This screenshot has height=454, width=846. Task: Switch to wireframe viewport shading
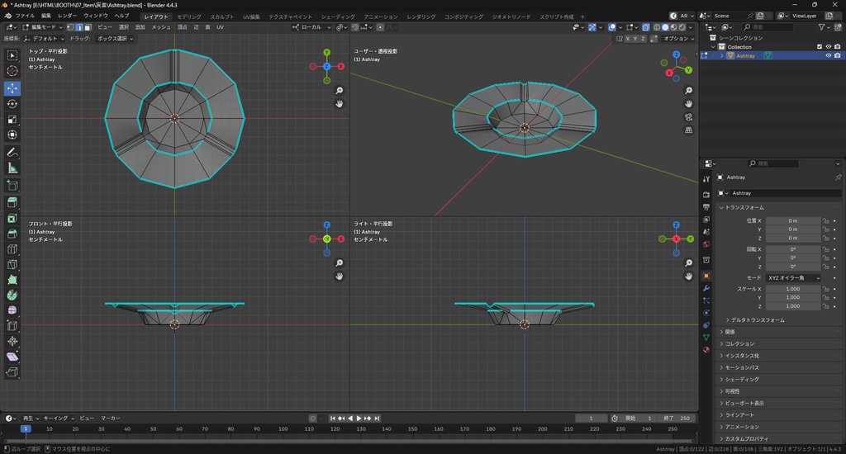click(x=657, y=27)
